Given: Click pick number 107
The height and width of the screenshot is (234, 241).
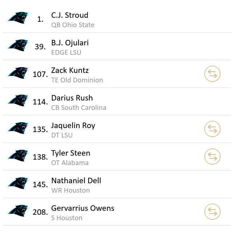Looking at the screenshot, I should pos(40,74).
